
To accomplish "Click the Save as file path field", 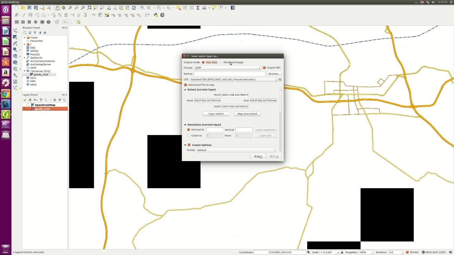I will [x=230, y=74].
